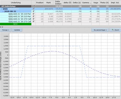Uncheck the All Underlyings checkbox
The image size is (121, 99).
pyautogui.click(x=33, y=6)
